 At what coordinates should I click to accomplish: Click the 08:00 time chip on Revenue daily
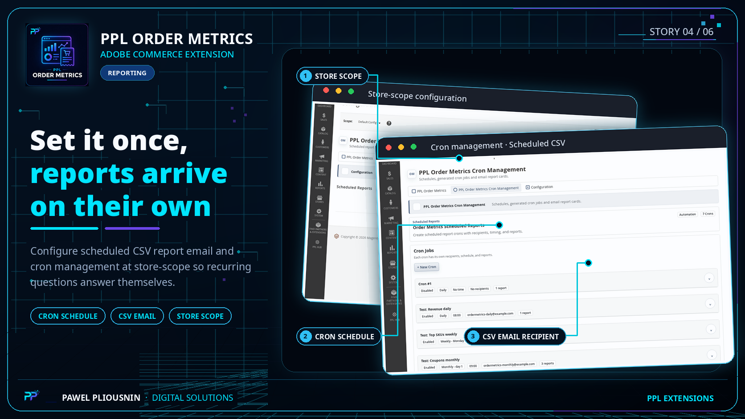[x=457, y=315]
